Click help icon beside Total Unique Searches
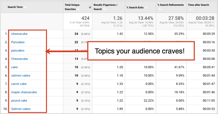218x114 pixels. click(x=79, y=9)
